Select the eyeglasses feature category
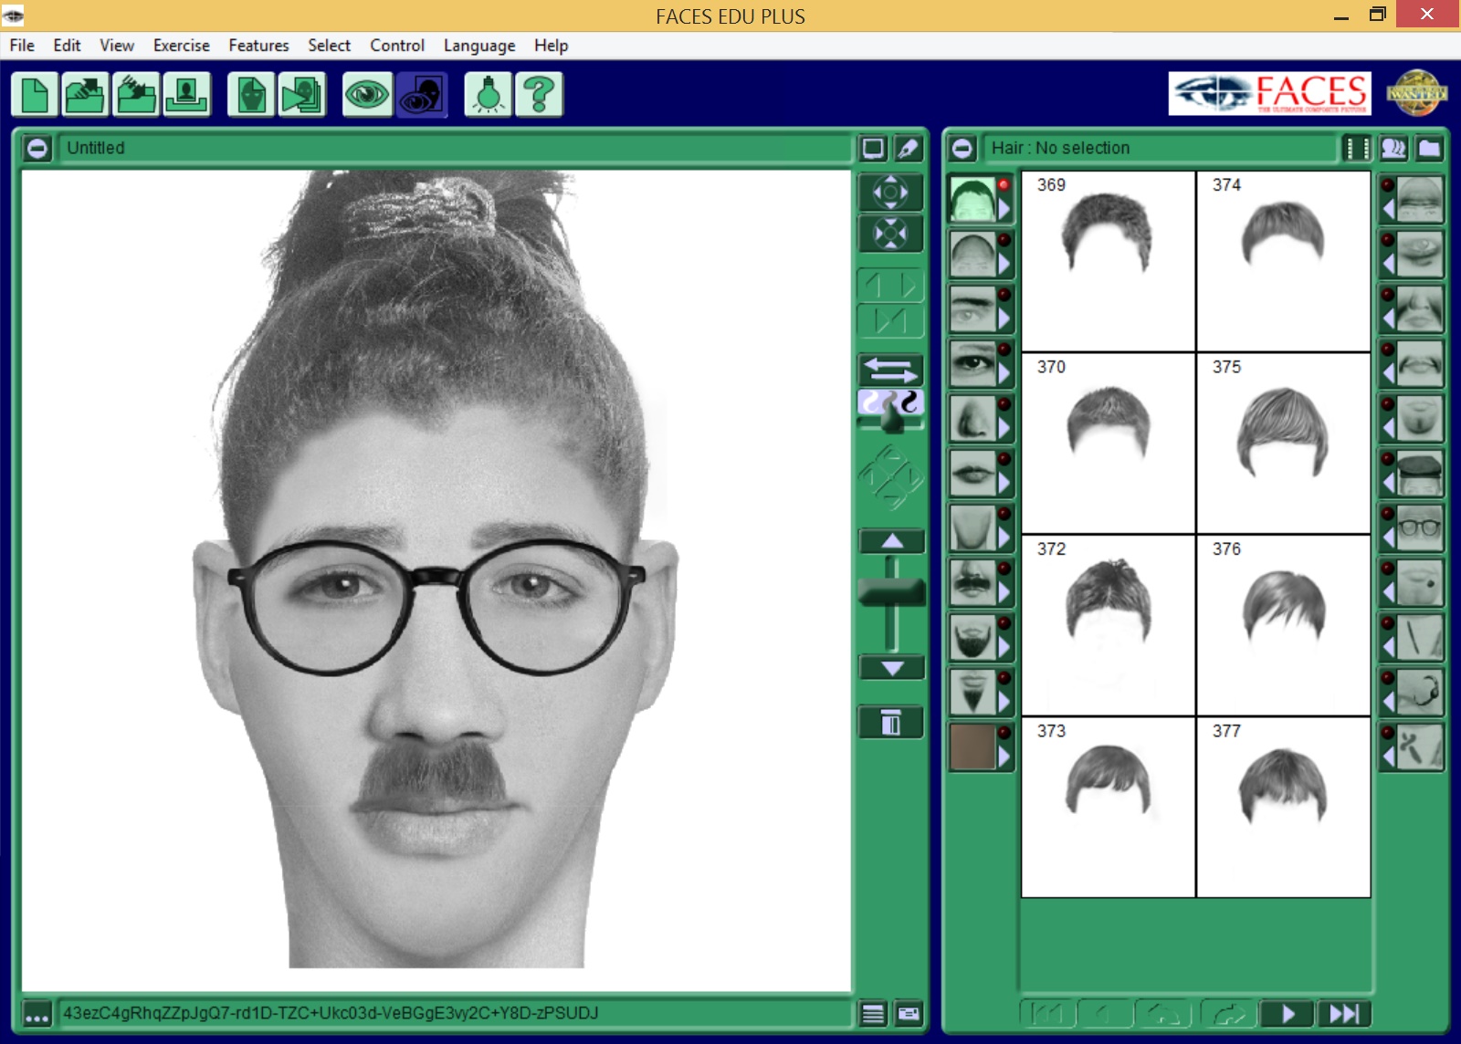Viewport: 1461px width, 1044px height. tap(1419, 527)
